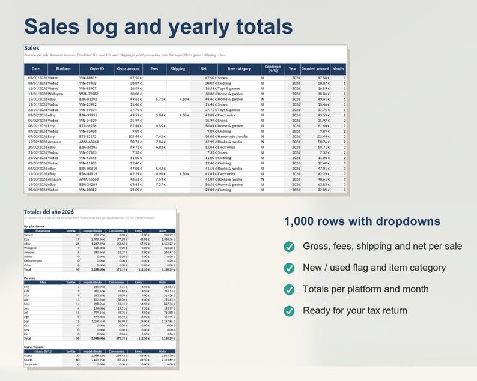Click the 'Dic' month row

click(x=100, y=334)
